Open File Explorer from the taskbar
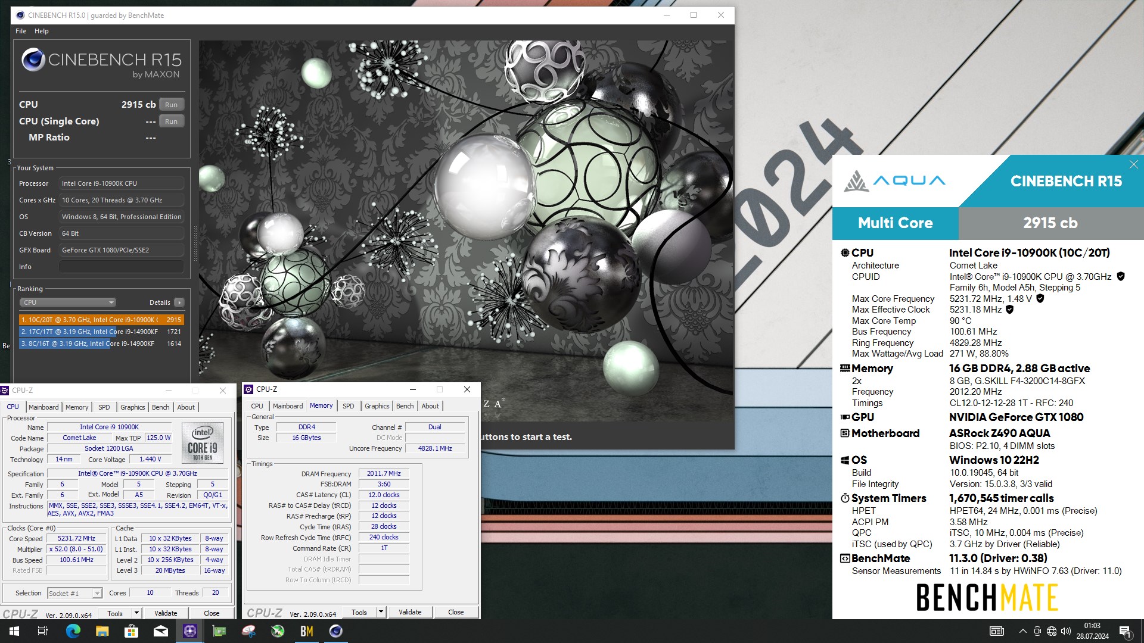Screen dimensions: 1144x643 [x=102, y=631]
